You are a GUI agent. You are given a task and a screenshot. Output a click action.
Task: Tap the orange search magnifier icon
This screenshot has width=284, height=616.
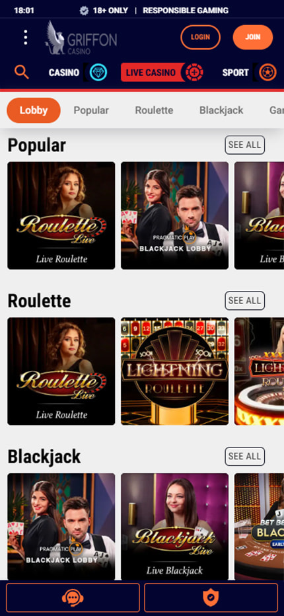pyautogui.click(x=22, y=72)
